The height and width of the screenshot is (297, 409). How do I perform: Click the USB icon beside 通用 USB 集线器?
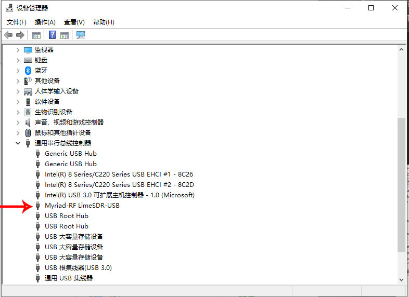click(38, 278)
